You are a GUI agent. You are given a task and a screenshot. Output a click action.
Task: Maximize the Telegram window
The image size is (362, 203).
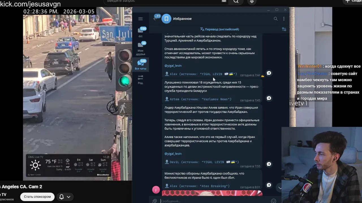(x=277, y=10)
